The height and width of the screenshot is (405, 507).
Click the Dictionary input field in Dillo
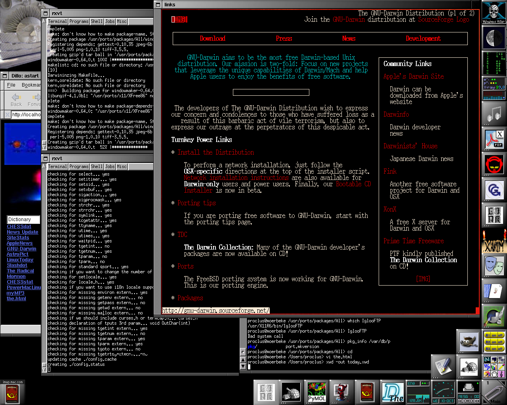(x=23, y=220)
